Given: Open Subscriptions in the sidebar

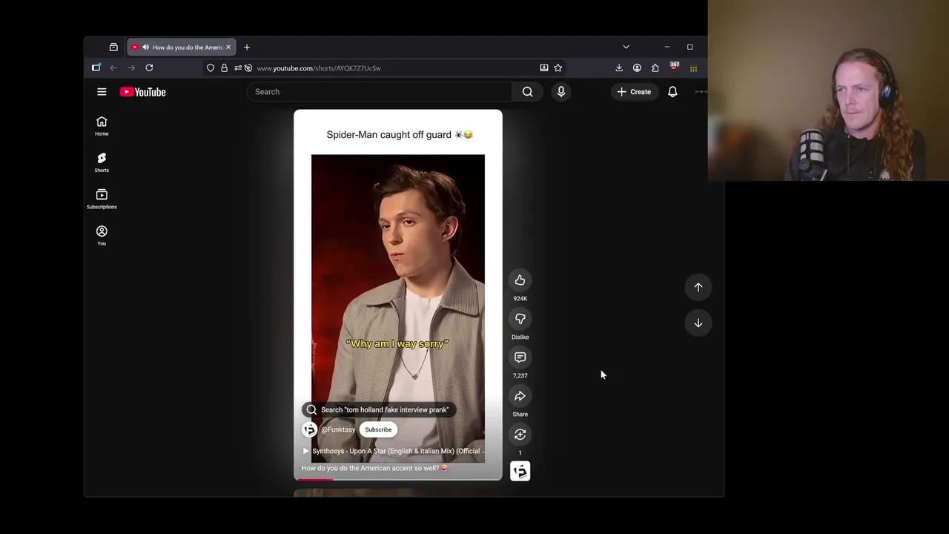Looking at the screenshot, I should pyautogui.click(x=102, y=199).
